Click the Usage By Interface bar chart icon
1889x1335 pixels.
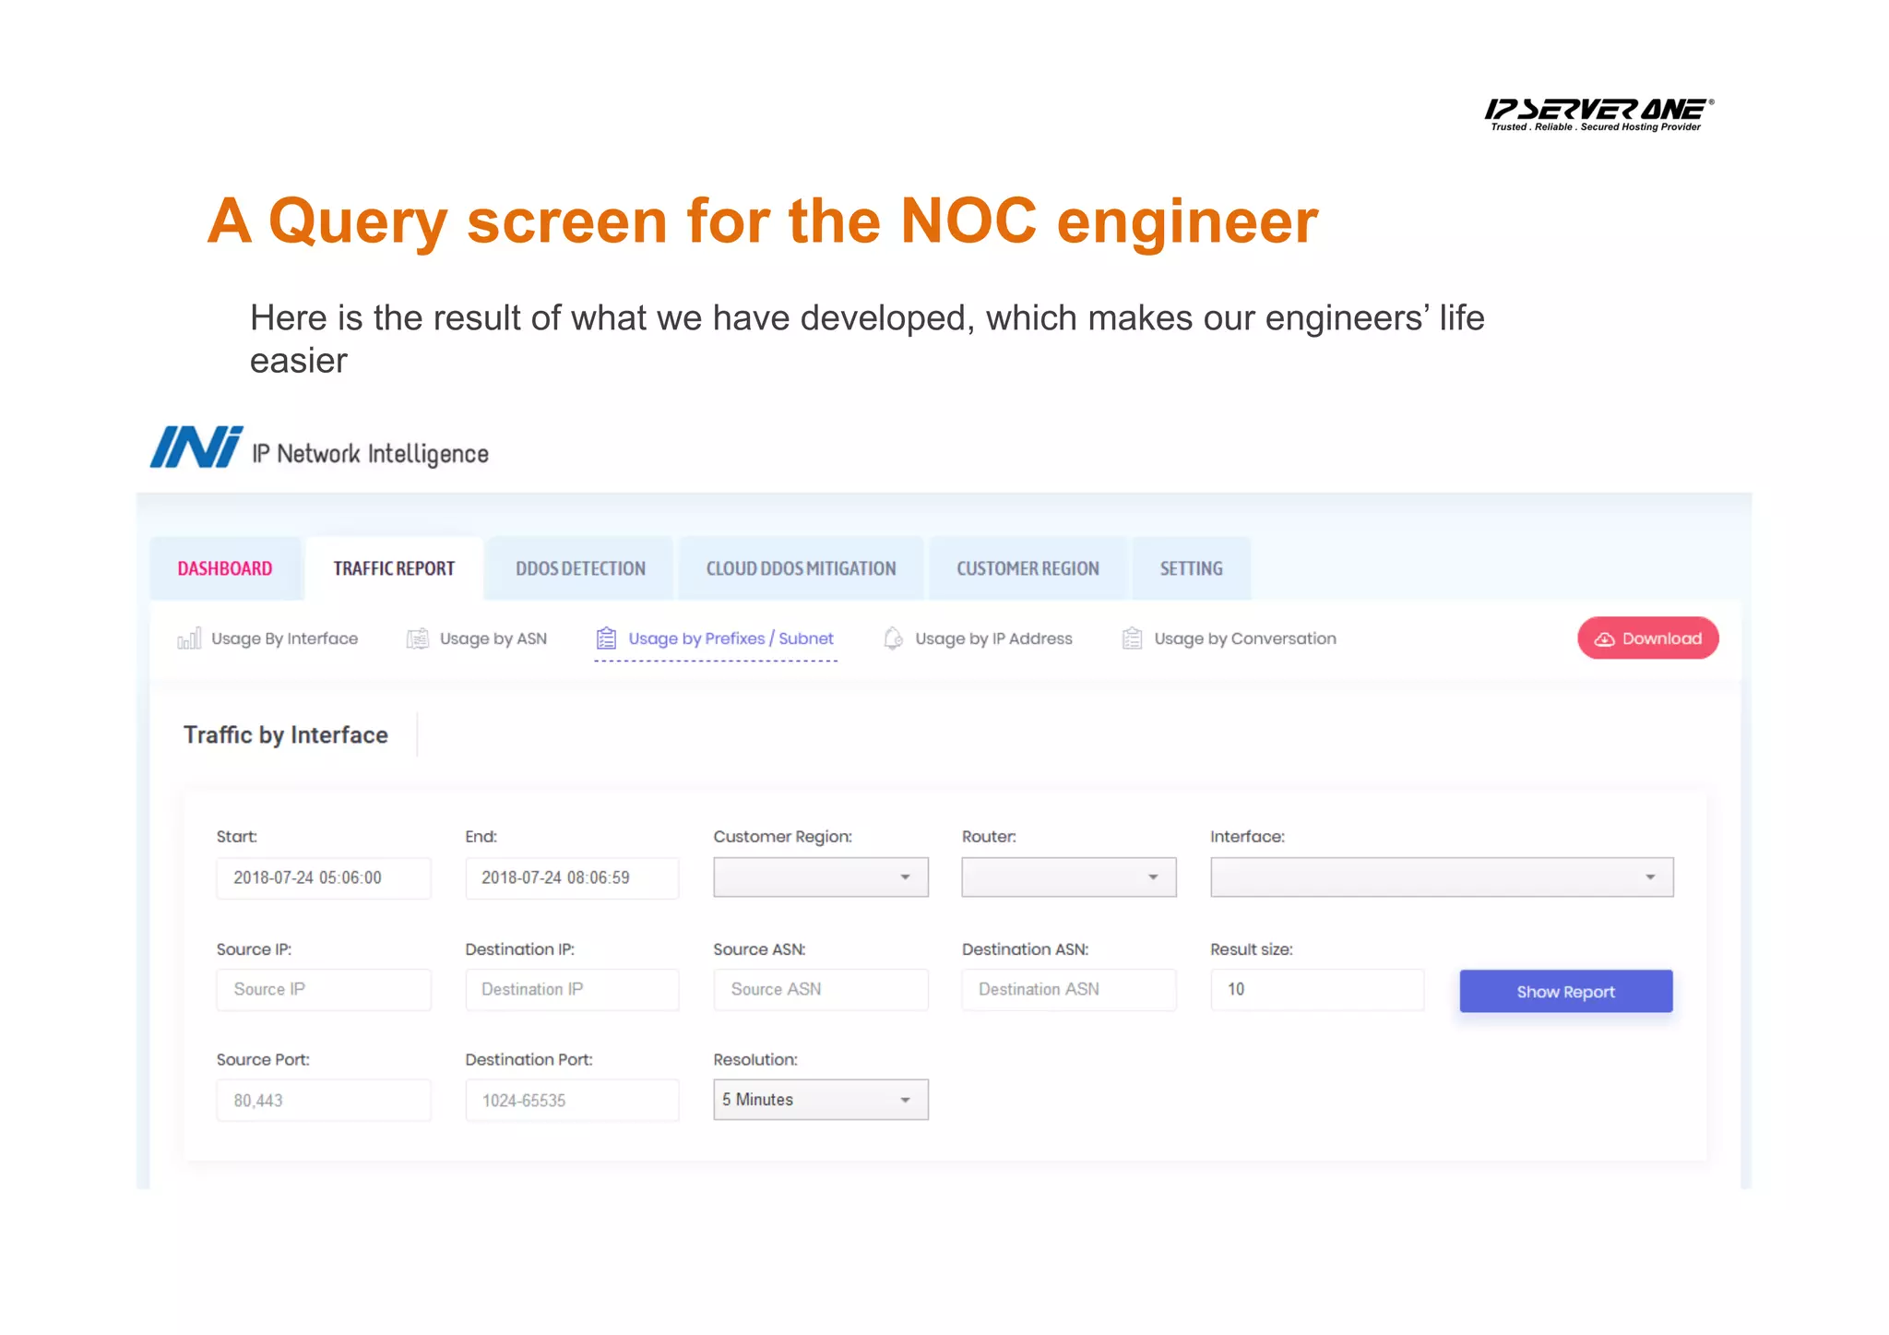click(x=189, y=638)
